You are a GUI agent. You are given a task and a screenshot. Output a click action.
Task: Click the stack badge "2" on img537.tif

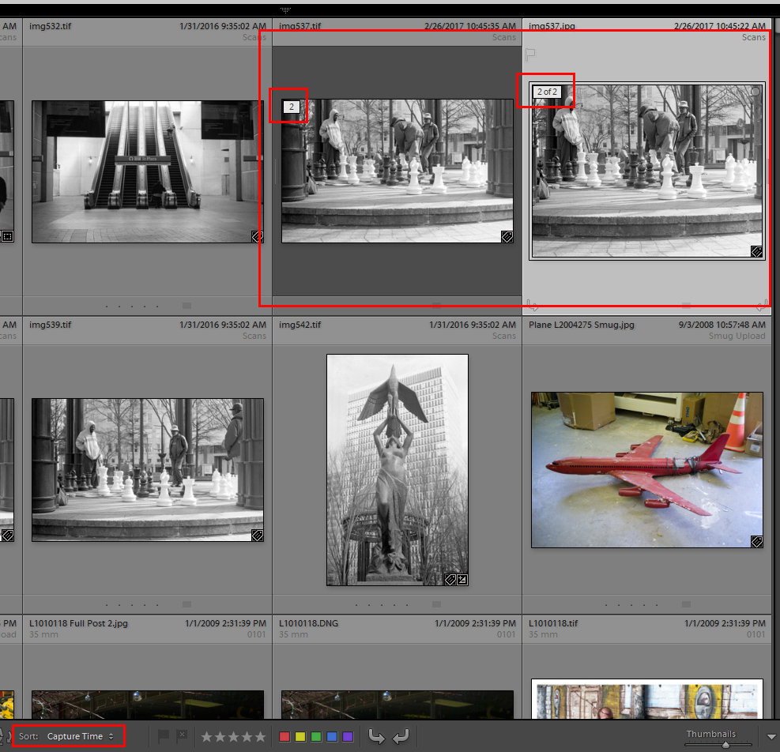click(x=292, y=107)
